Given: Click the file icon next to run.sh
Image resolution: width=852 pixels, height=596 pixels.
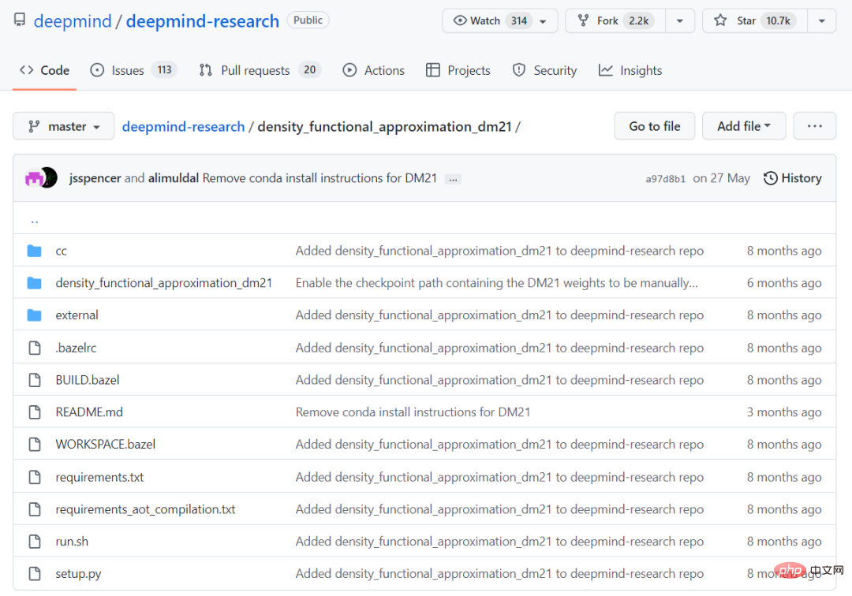Looking at the screenshot, I should click(35, 541).
